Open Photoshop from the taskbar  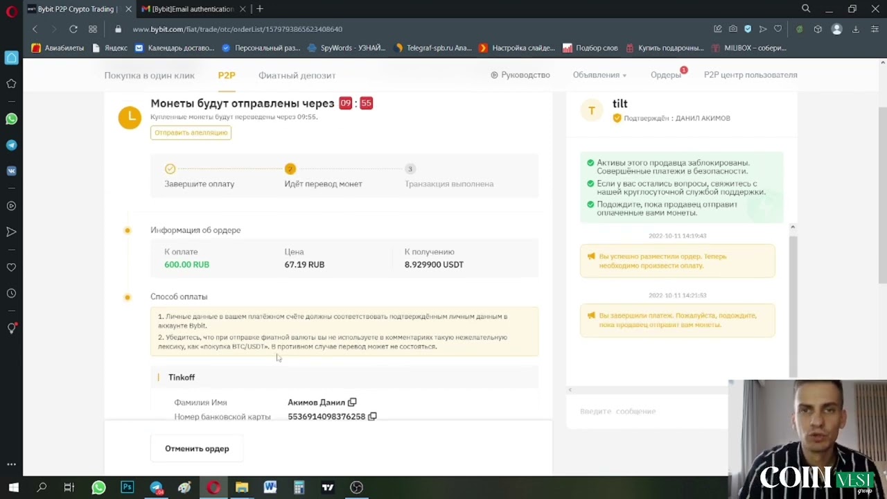click(128, 487)
